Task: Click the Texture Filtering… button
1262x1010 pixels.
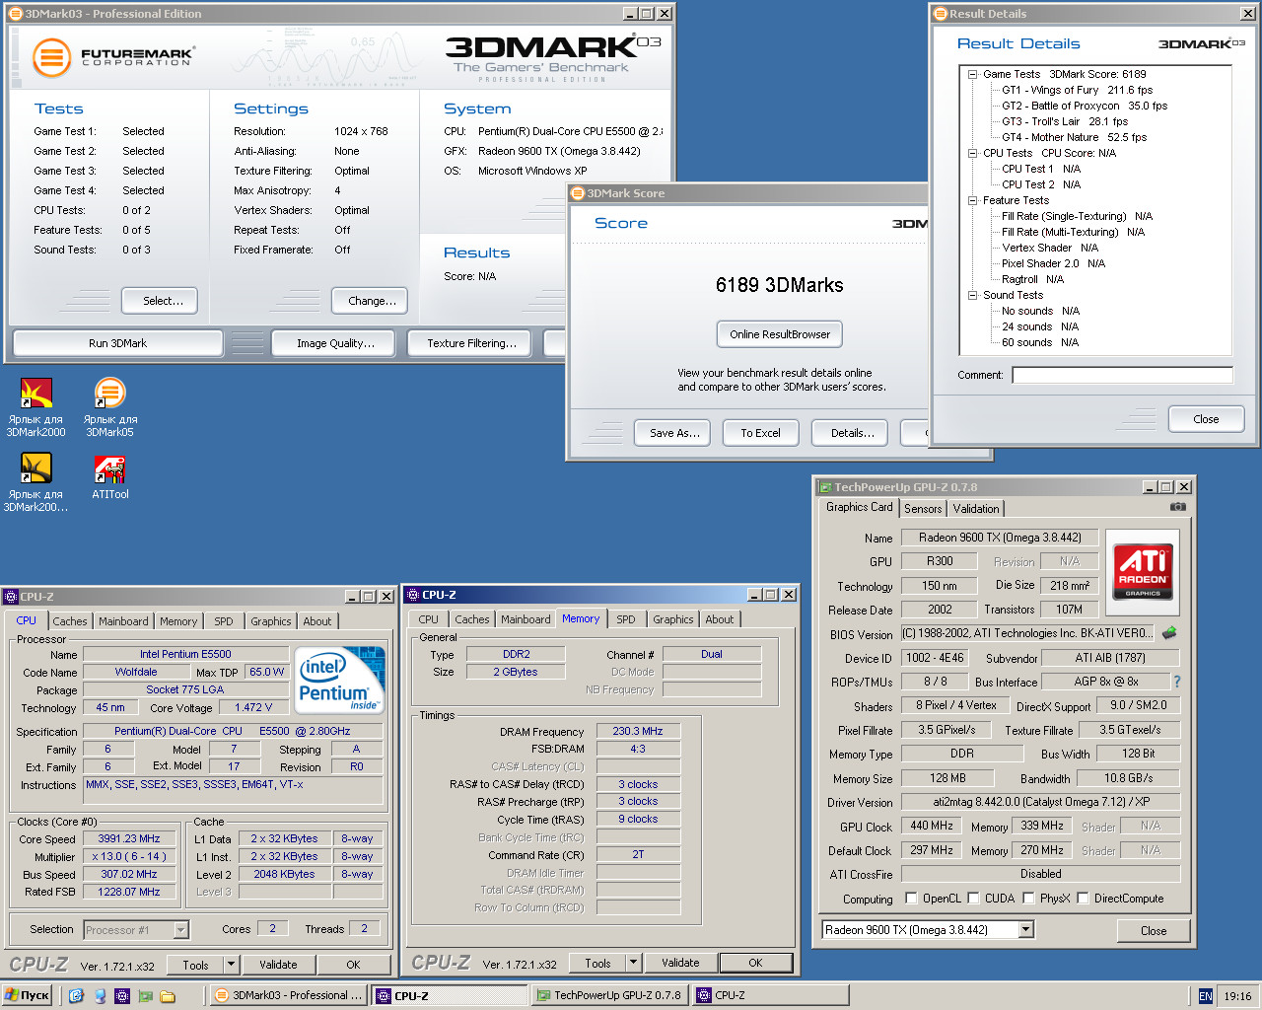Action: pos(471,343)
